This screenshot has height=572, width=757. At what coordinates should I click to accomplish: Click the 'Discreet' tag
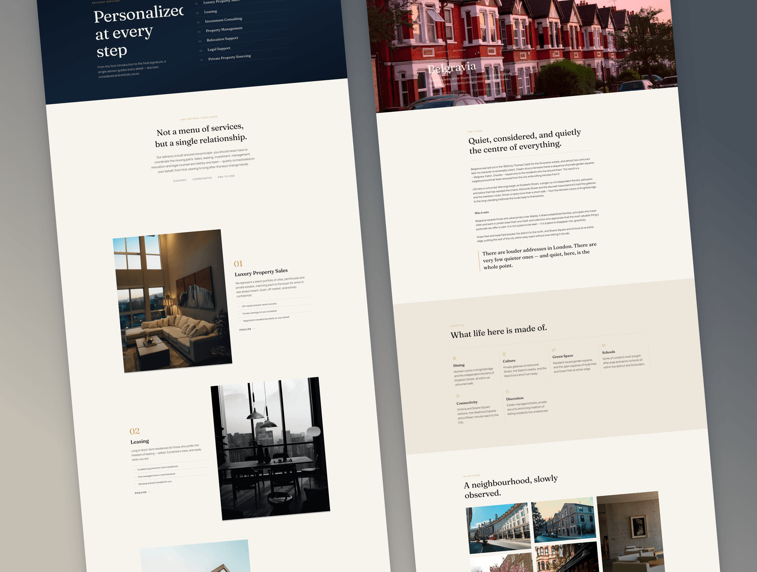(180, 180)
